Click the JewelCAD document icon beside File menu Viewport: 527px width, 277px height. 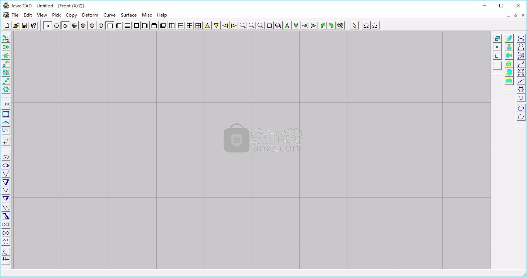[6, 15]
